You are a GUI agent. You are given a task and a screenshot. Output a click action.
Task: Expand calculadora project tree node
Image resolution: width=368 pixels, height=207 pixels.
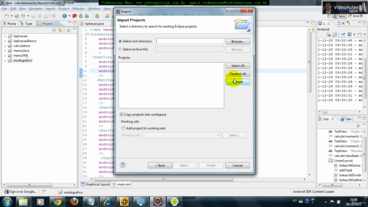[x=5, y=46]
